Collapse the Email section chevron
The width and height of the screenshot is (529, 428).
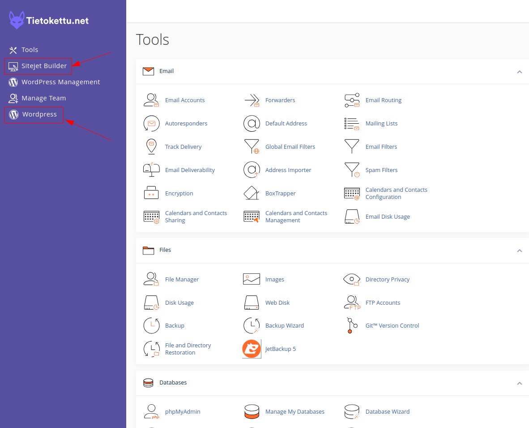520,72
